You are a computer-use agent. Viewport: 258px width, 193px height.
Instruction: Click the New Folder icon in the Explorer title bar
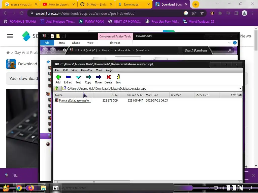point(58,36)
